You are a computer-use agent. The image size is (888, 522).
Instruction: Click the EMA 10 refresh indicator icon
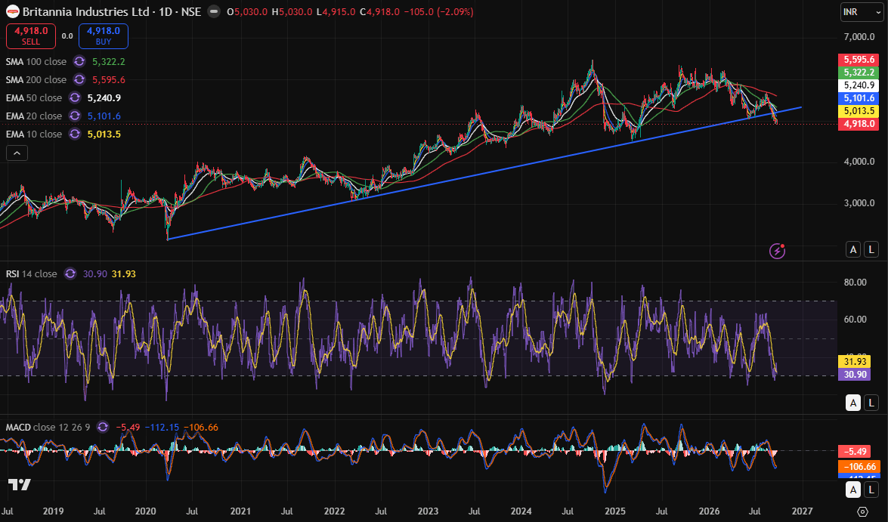[x=75, y=134]
